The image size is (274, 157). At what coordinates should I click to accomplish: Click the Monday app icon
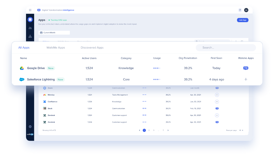(x=45, y=95)
